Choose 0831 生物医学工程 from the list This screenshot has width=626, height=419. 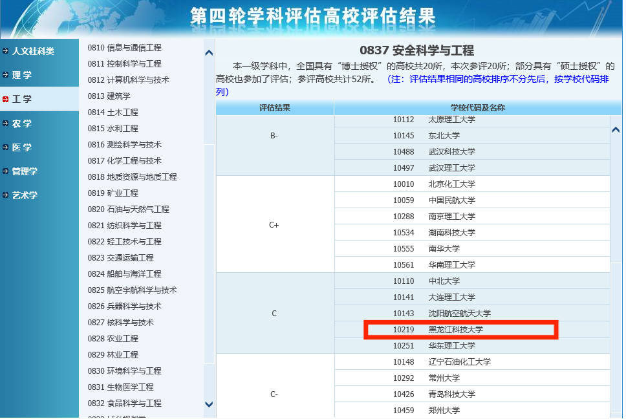click(120, 387)
